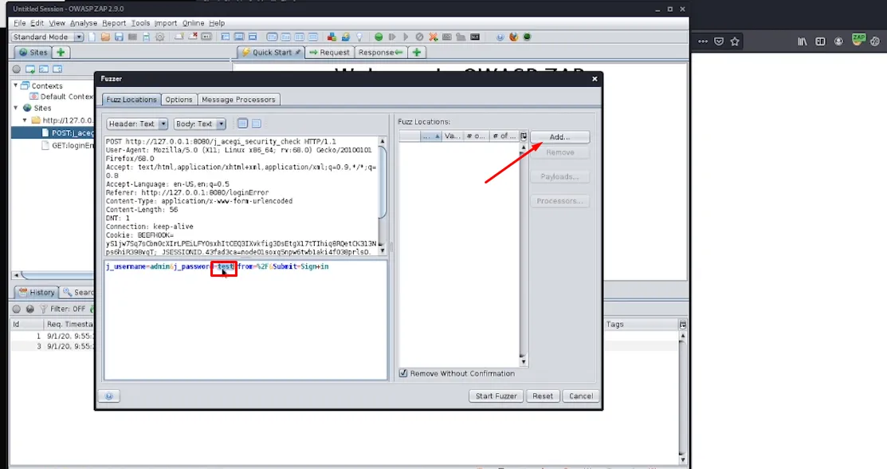The width and height of the screenshot is (887, 469).
Task: Click the Firefox Pocket shield icon
Action: pyautogui.click(x=719, y=41)
